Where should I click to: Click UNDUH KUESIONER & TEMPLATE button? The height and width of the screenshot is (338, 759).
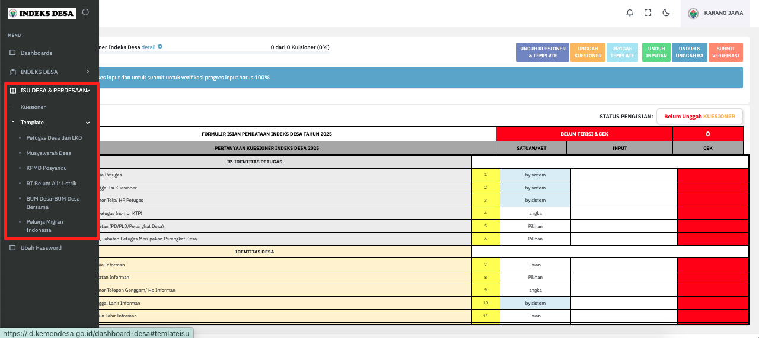point(543,52)
